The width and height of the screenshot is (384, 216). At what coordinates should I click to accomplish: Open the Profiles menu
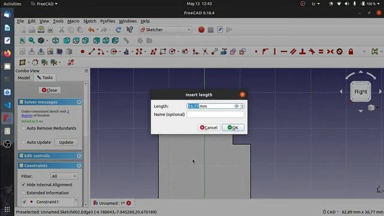coord(107,21)
